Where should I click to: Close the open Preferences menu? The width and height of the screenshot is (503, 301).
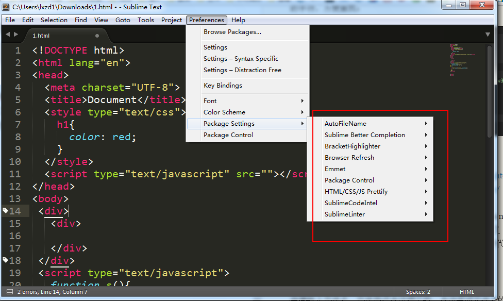[207, 20]
